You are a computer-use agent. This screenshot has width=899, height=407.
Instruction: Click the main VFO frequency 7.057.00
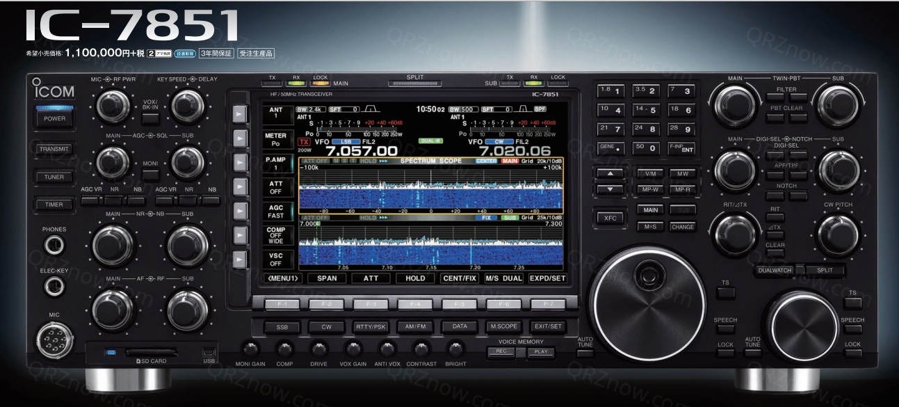click(362, 151)
